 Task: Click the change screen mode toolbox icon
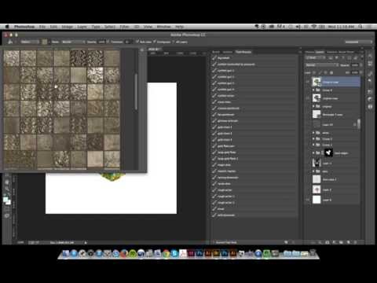[x=7, y=216]
